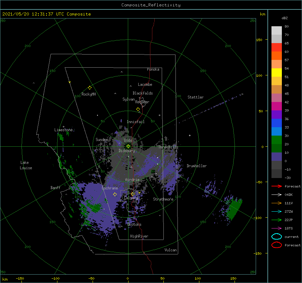Click the red 'forecast' ellipse legend icon

tap(276, 245)
